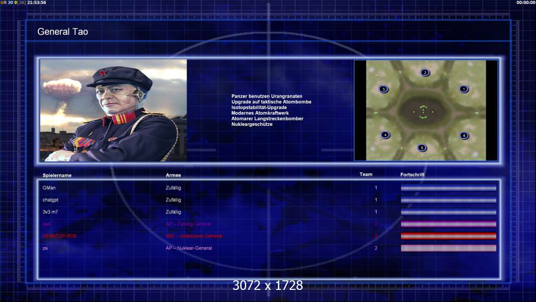The image size is (536, 302).
Task: Click "Nukleargeschütze" line
Action: click(252, 124)
